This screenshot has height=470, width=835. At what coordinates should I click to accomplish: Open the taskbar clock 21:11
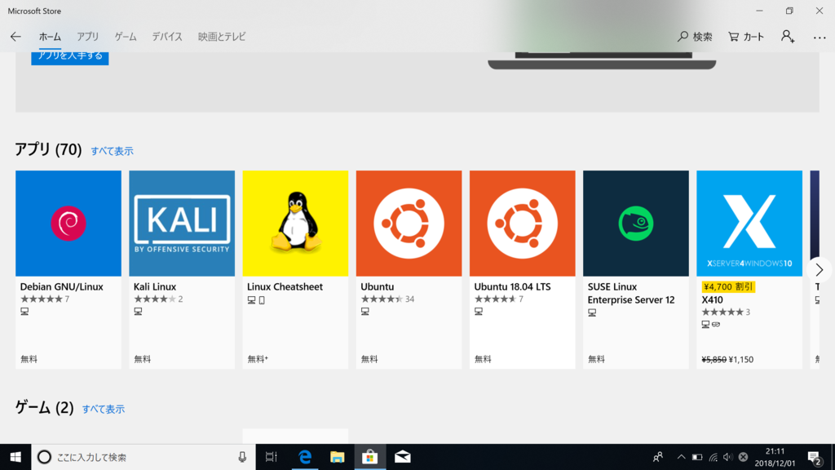[x=775, y=457]
